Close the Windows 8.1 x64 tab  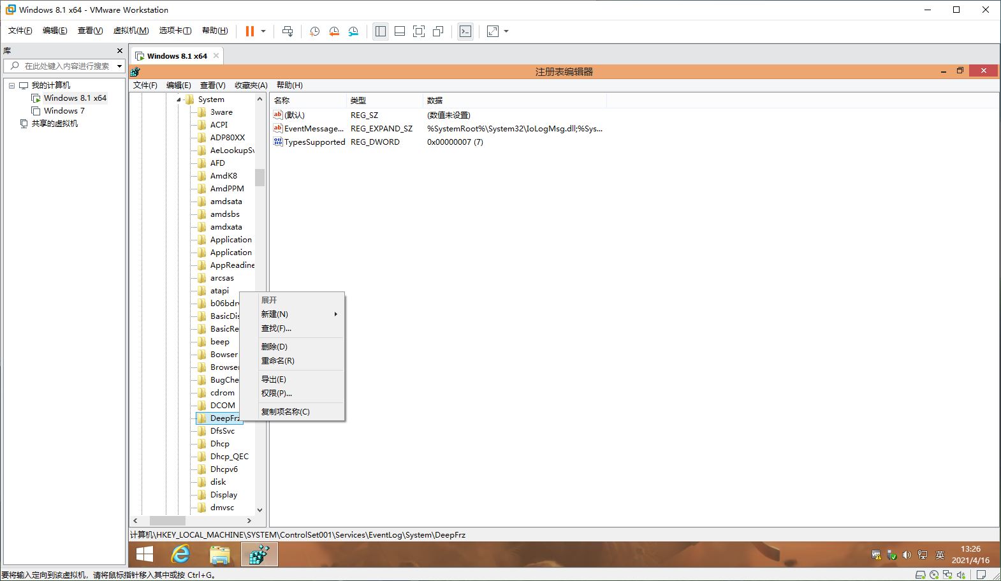tap(216, 55)
